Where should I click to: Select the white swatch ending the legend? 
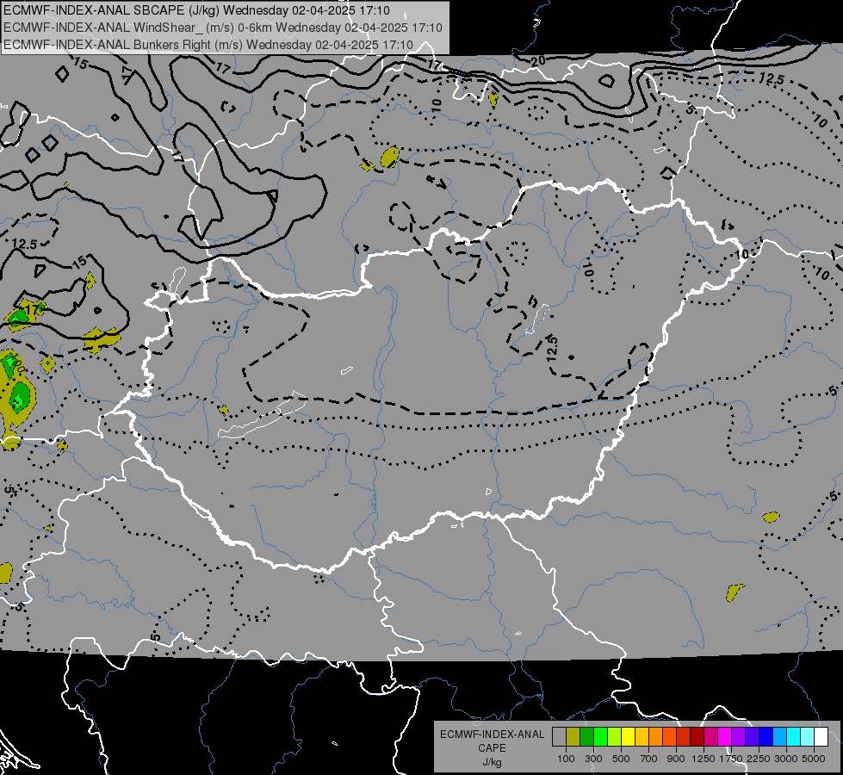(821, 737)
